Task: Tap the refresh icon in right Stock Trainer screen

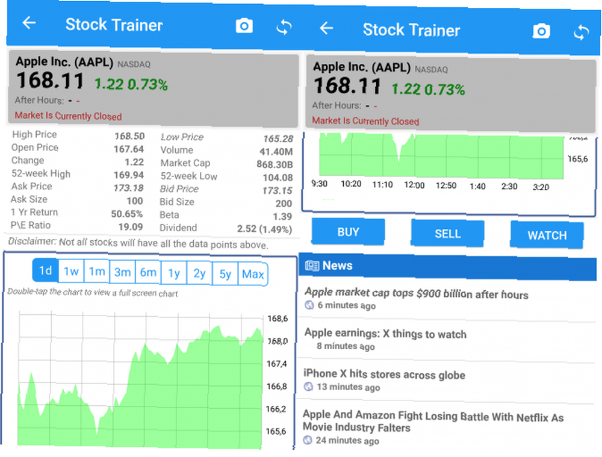Action: [x=582, y=33]
